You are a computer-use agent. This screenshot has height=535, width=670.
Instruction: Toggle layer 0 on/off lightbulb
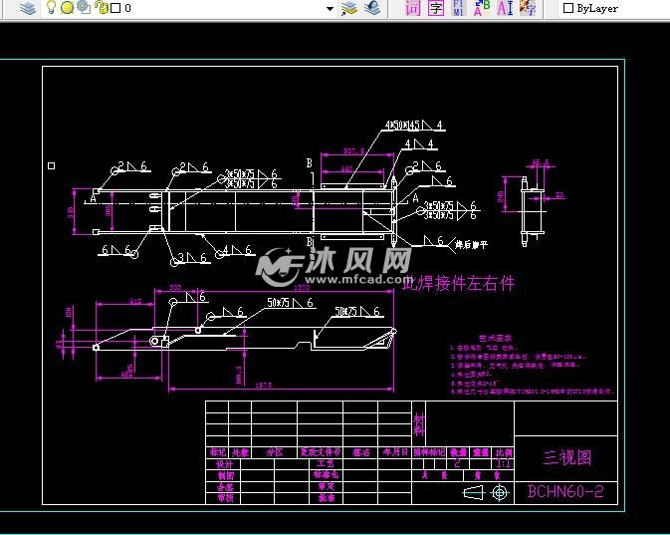[x=52, y=8]
